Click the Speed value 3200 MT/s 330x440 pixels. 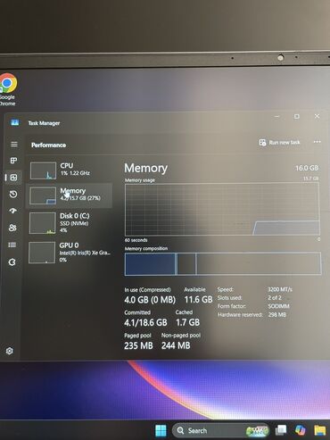point(280,289)
